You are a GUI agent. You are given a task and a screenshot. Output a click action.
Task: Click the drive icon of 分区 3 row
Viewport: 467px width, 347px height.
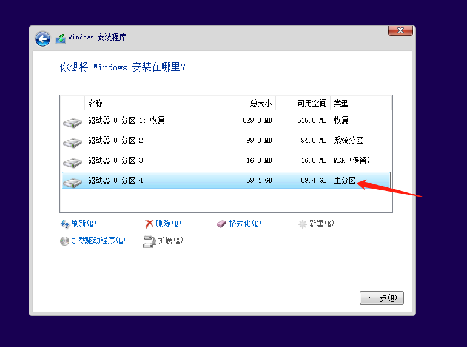click(72, 163)
